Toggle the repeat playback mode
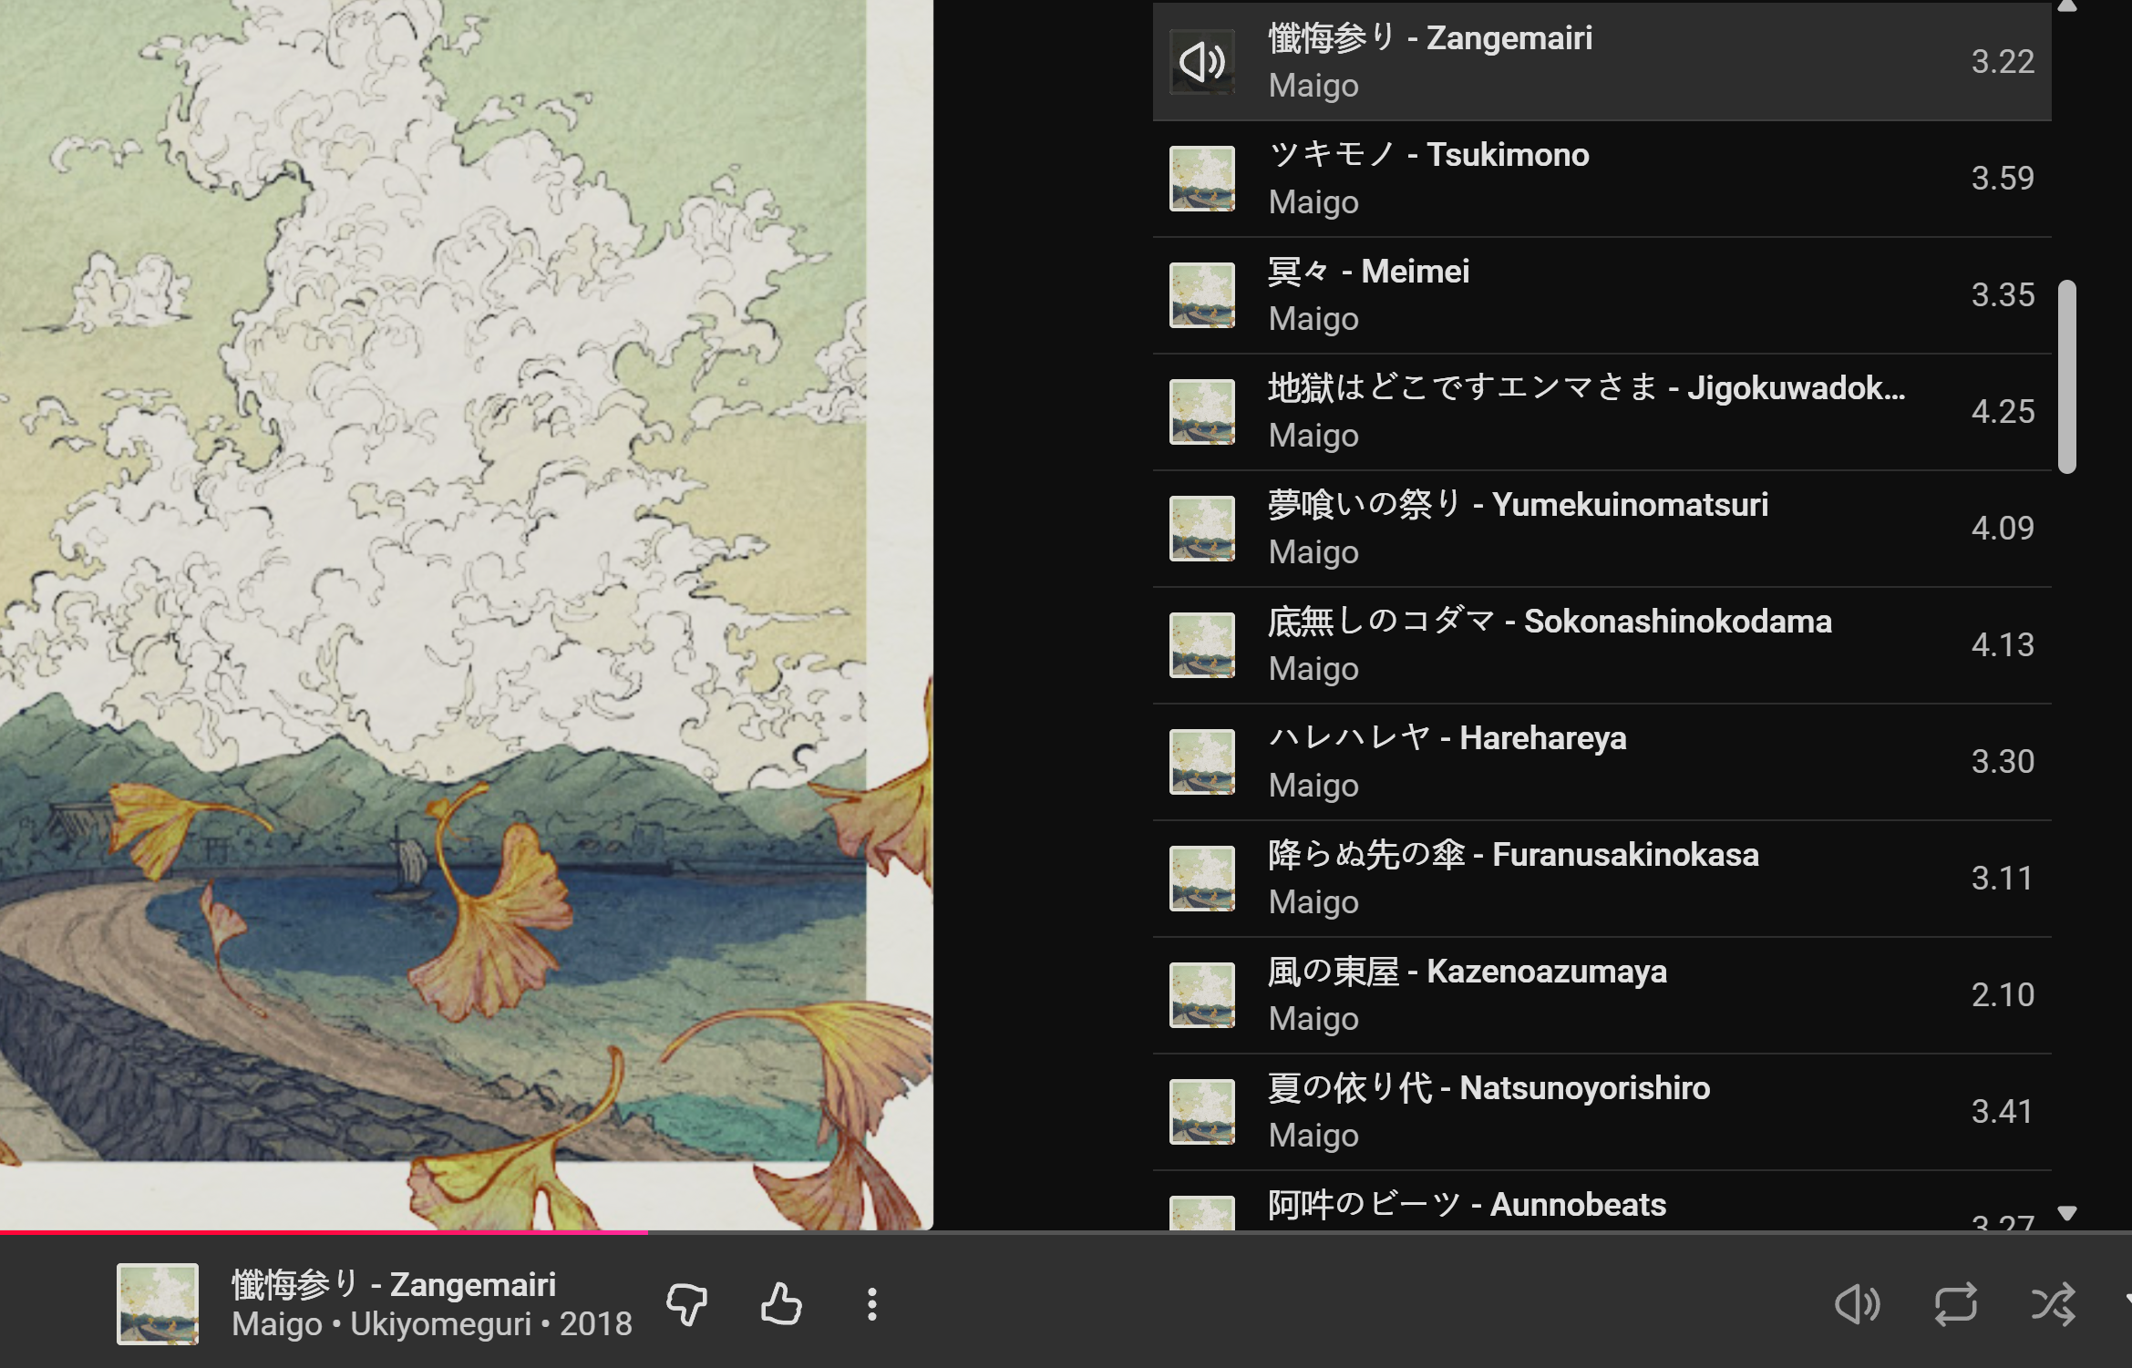 [1955, 1304]
